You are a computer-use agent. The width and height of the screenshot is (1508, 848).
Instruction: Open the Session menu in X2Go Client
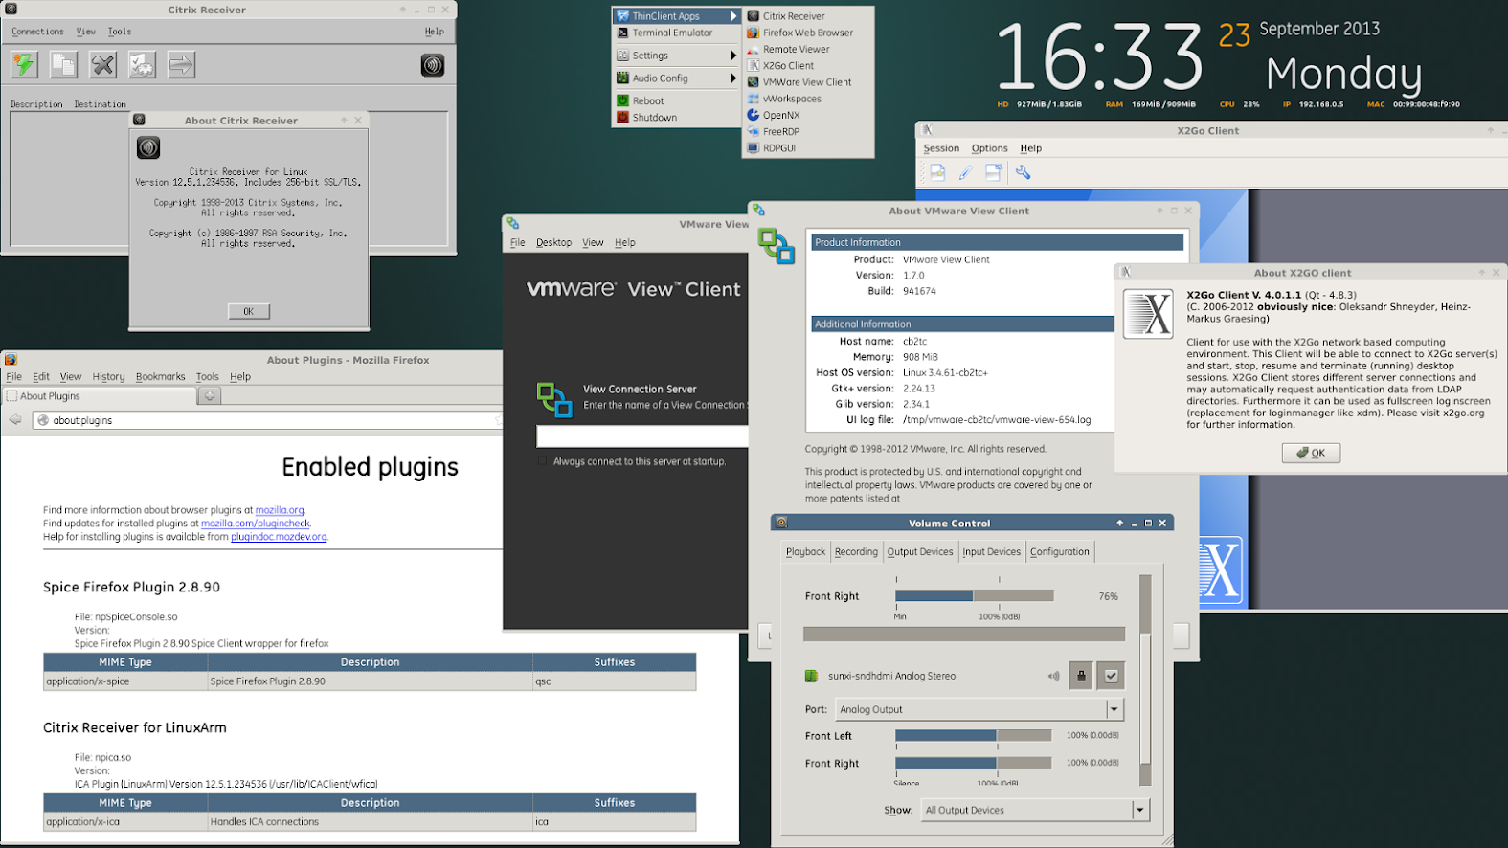[x=941, y=148]
